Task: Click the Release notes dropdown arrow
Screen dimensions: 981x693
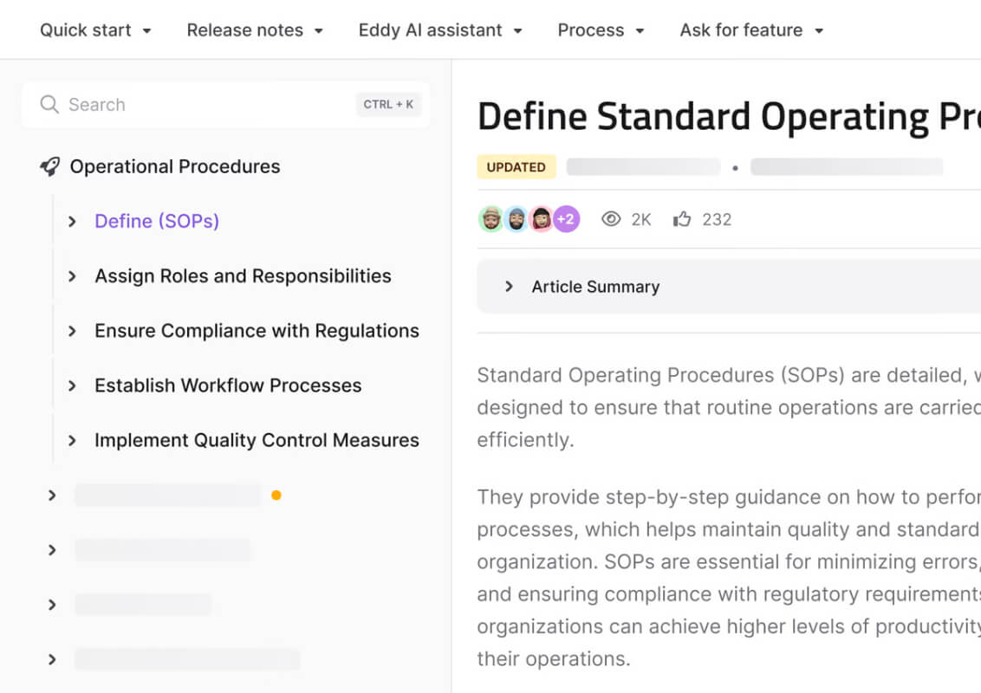Action: pos(318,30)
